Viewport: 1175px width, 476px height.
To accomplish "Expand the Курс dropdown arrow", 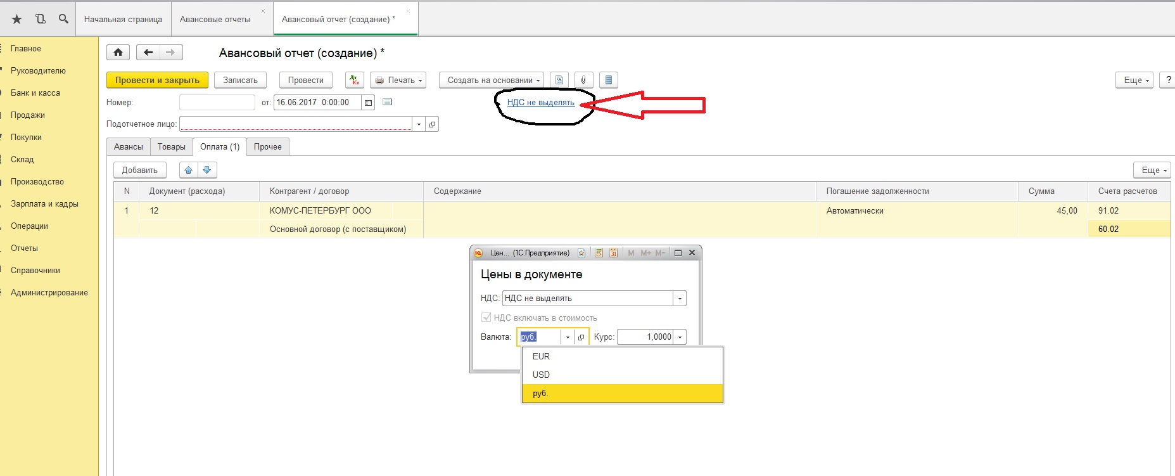I will point(680,337).
